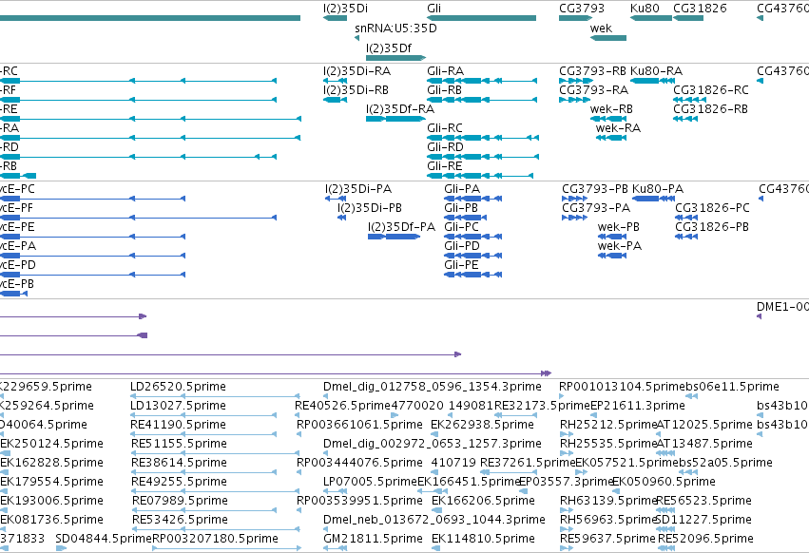
Task: Select EST RE52096.5prime
Action: [705, 539]
